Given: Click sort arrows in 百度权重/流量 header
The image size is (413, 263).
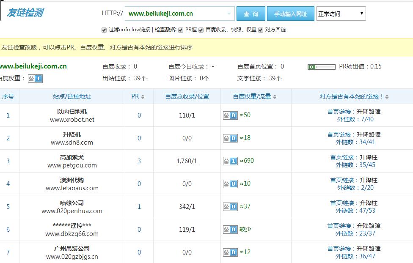Looking at the screenshot, I should tap(275, 97).
